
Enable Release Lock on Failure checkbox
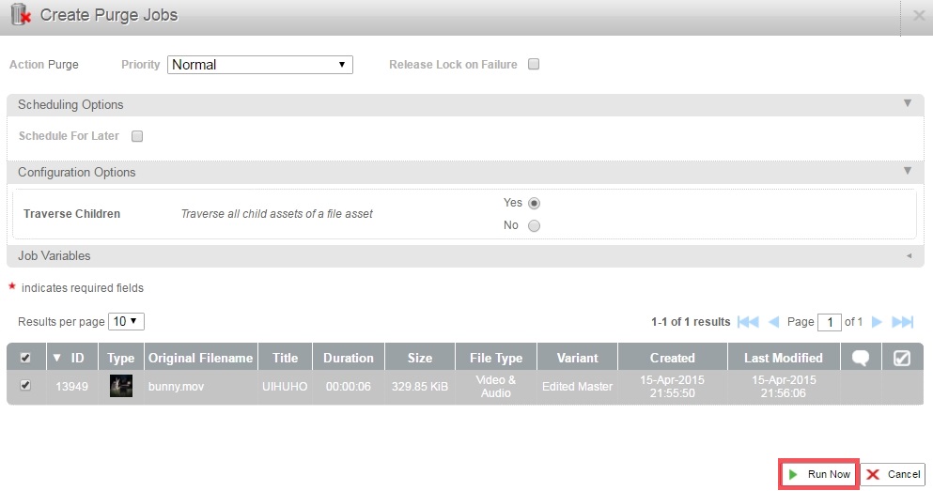pyautogui.click(x=534, y=65)
